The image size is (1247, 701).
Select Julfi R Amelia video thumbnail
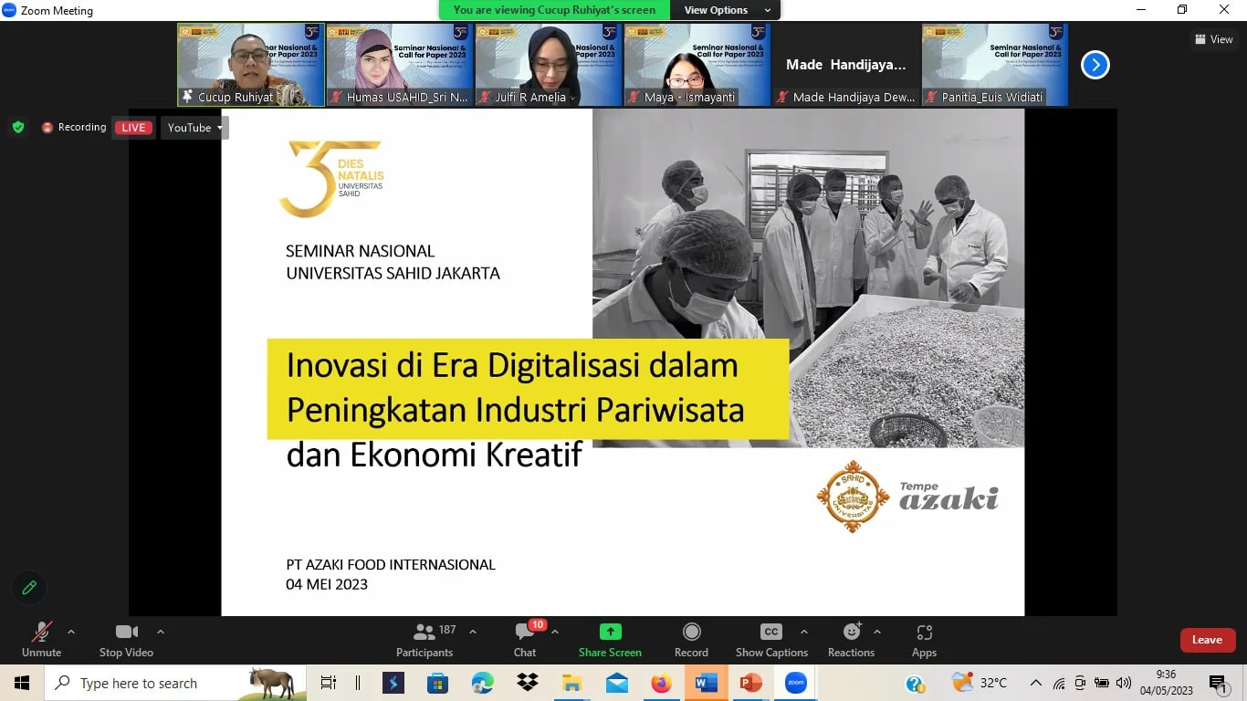point(549,65)
